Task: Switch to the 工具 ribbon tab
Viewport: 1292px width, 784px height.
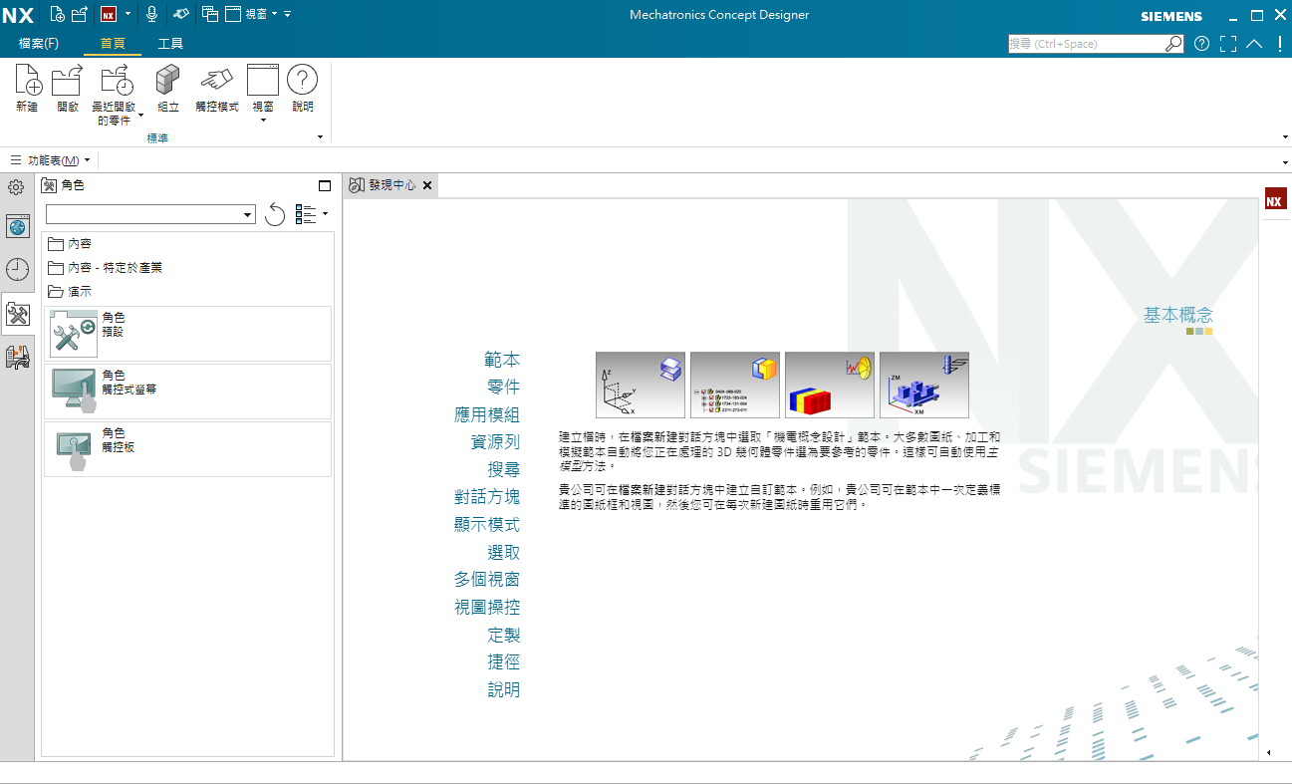Action: (170, 44)
